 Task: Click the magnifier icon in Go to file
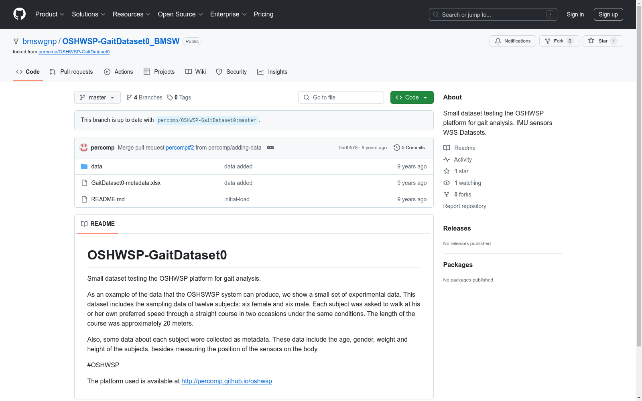tap(307, 97)
